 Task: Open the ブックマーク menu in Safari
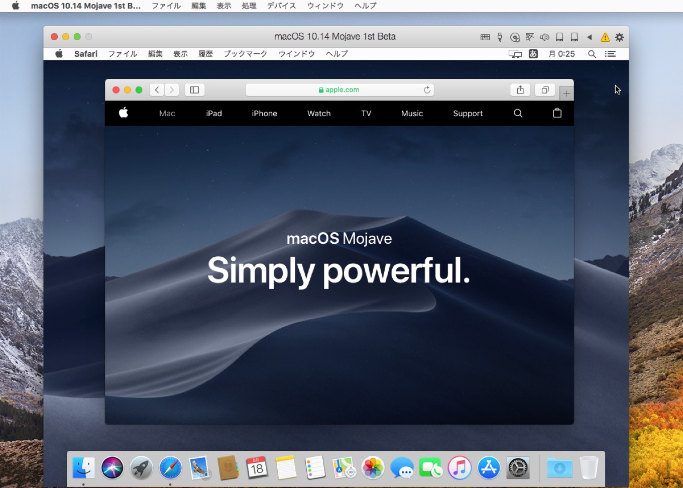245,54
